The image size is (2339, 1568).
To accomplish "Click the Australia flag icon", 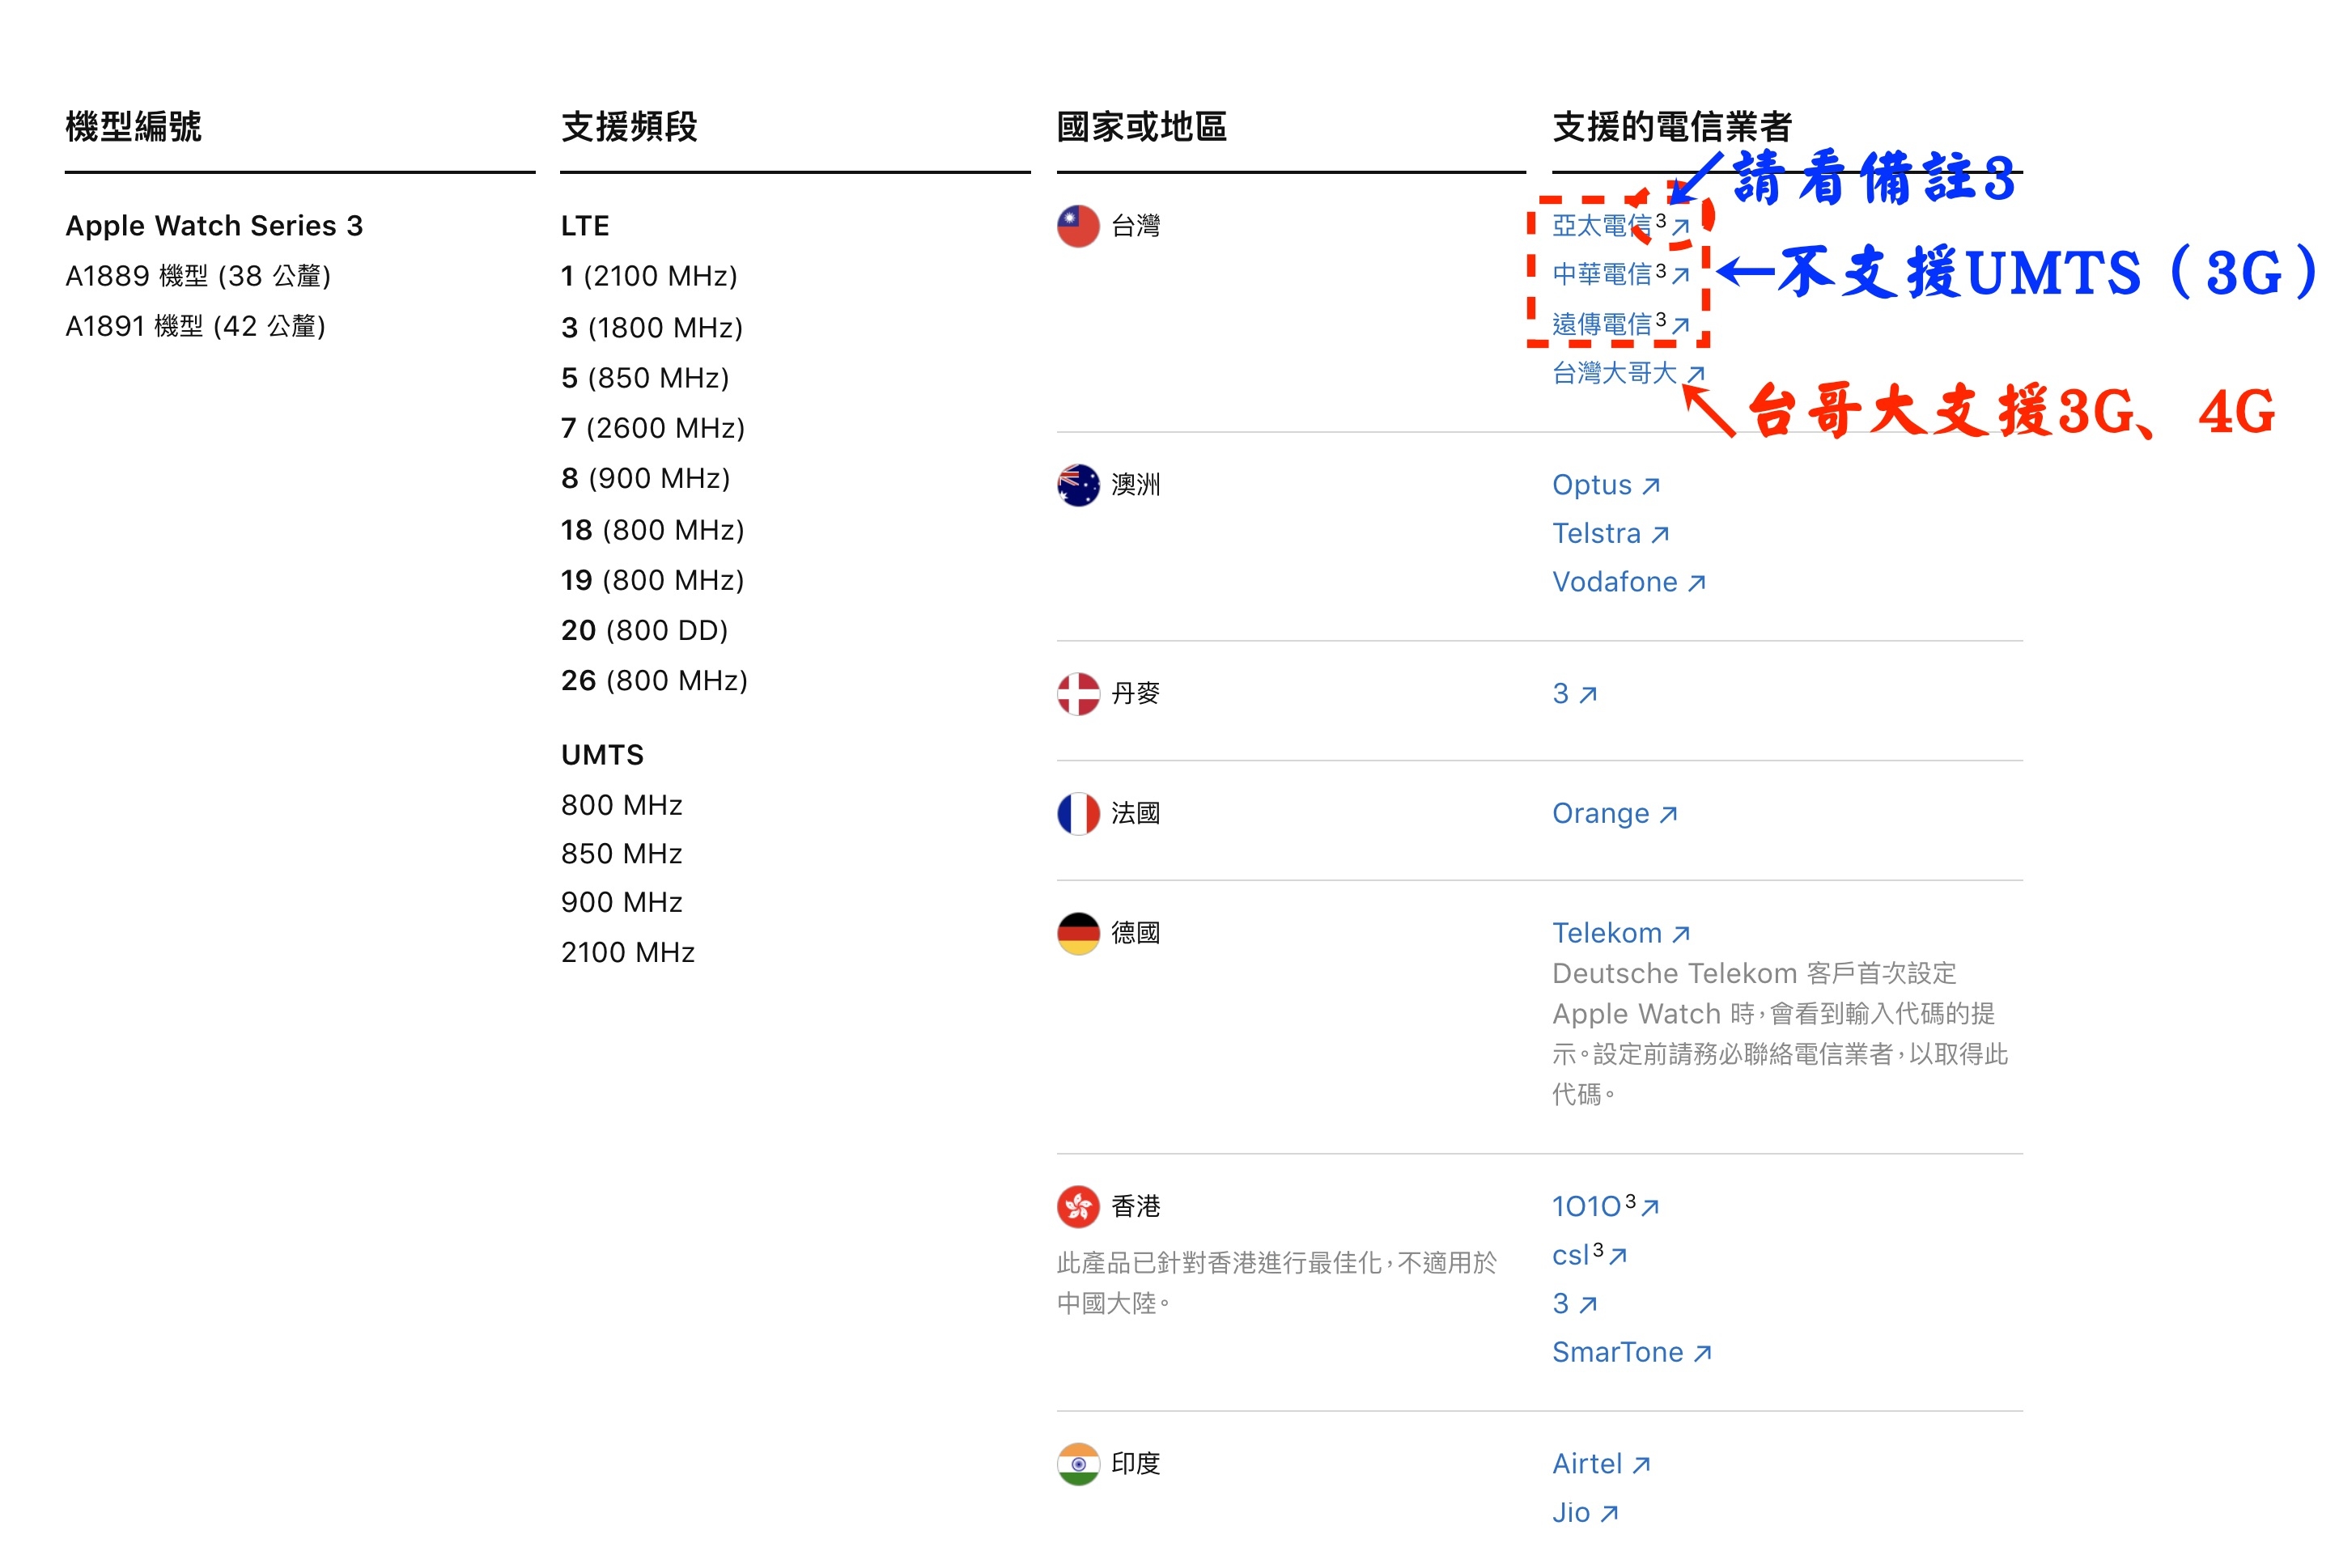I will (1079, 485).
